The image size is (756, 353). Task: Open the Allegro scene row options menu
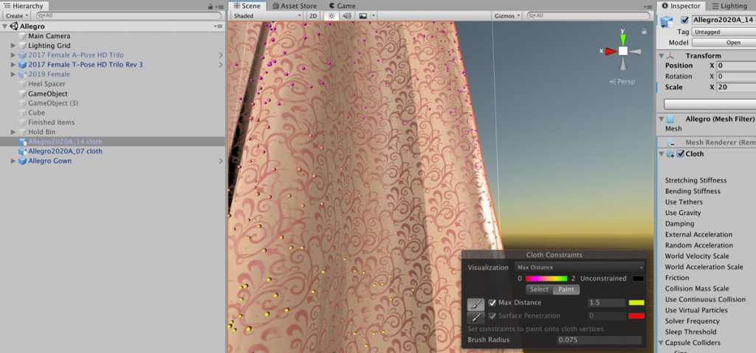219,26
